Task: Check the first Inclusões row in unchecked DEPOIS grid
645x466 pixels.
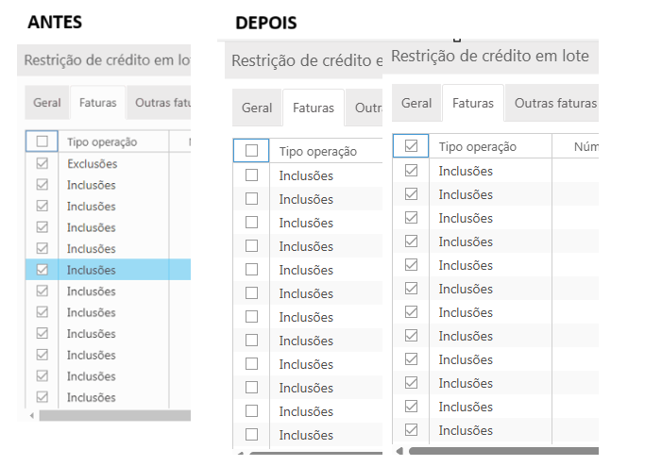Action: (251, 175)
